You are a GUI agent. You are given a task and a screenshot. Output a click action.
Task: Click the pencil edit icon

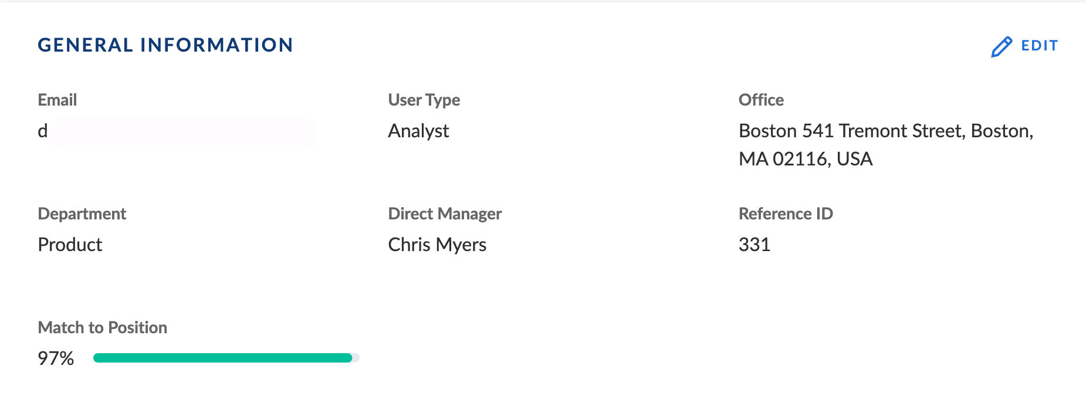[1002, 46]
